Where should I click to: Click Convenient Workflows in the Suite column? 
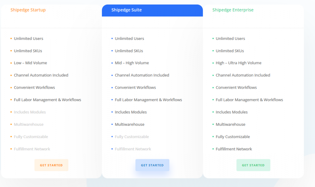pyautogui.click(x=135, y=88)
